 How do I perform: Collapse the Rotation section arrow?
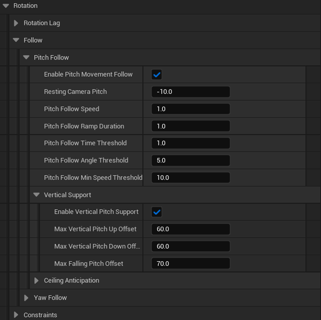point(6,6)
